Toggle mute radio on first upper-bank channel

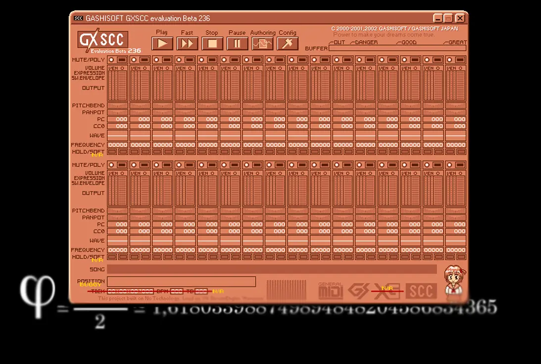coord(111,60)
